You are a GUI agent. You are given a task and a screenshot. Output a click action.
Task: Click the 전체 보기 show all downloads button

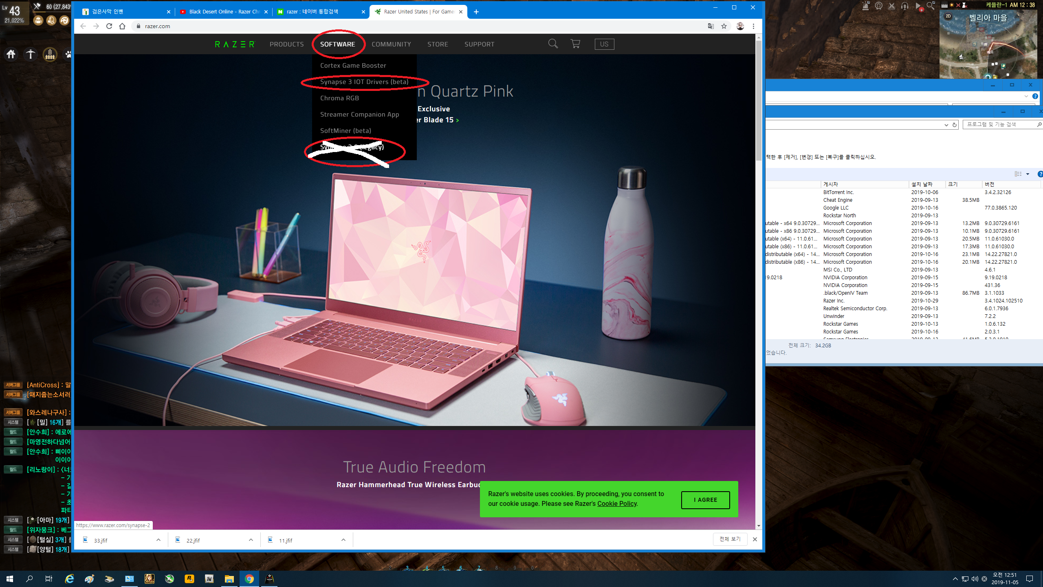(x=730, y=539)
